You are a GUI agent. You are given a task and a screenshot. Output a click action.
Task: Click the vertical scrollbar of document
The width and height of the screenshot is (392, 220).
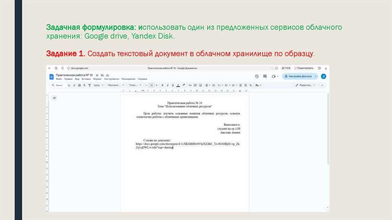pyautogui.click(x=328, y=129)
